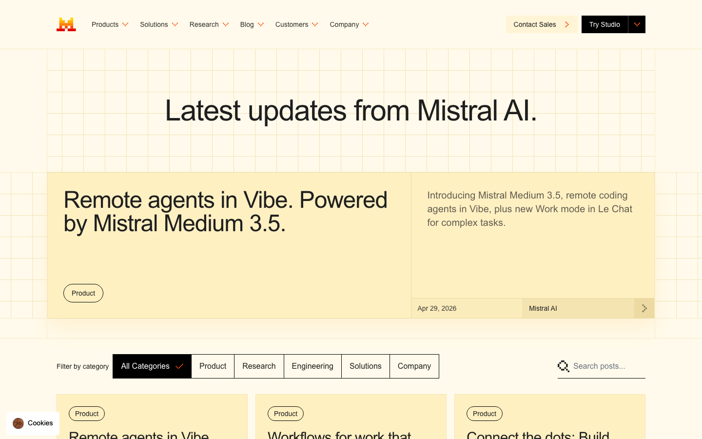Screen dimensions: 702x439
Task: Open the Cookies settings button
Action: tap(33, 423)
